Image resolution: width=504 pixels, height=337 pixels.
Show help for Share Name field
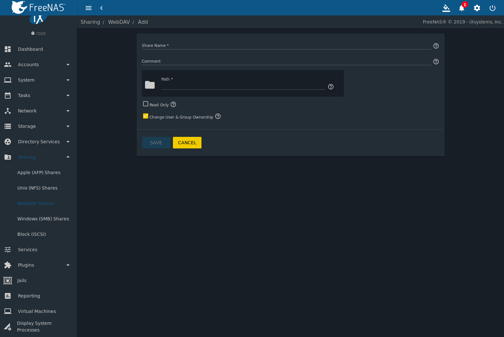pyautogui.click(x=436, y=46)
